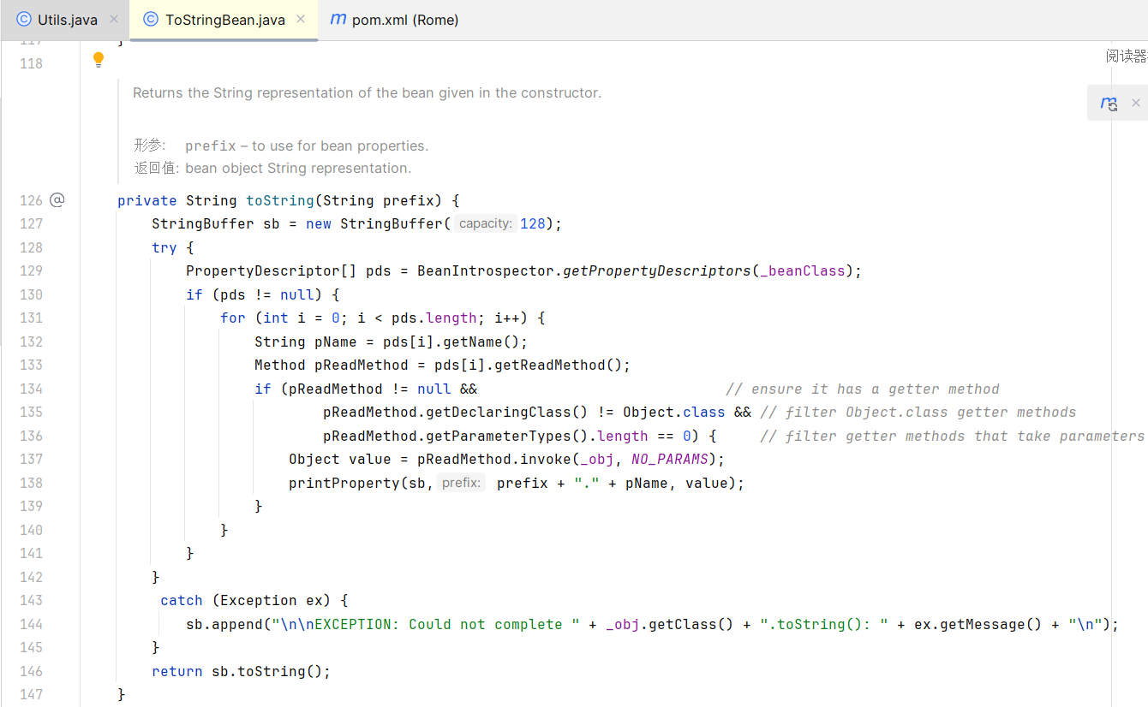The image size is (1148, 707).
Task: Toggle the 阅读器 reader mode label
Action: [x=1126, y=56]
